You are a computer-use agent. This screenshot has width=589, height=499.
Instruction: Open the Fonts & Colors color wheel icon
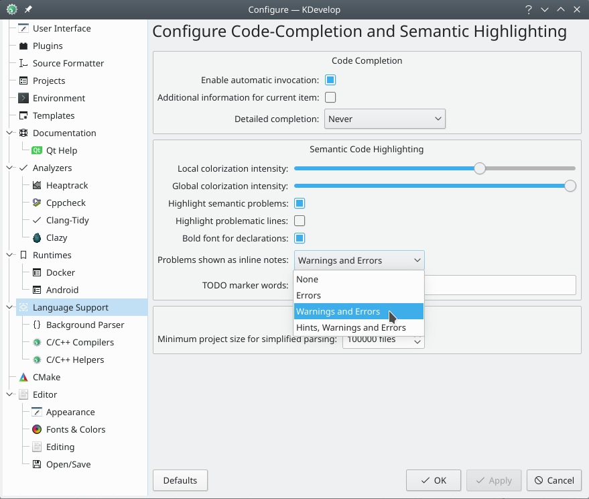(37, 429)
